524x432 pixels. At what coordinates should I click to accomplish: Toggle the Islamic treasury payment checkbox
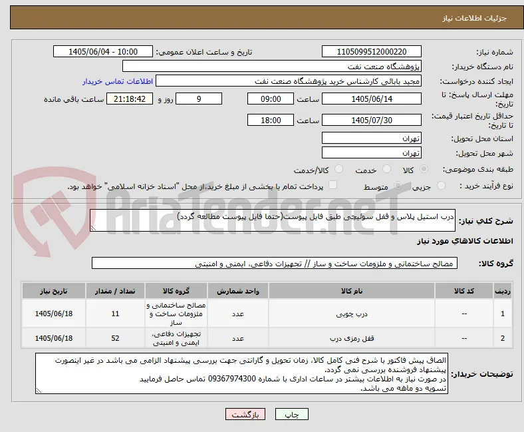(x=333, y=185)
